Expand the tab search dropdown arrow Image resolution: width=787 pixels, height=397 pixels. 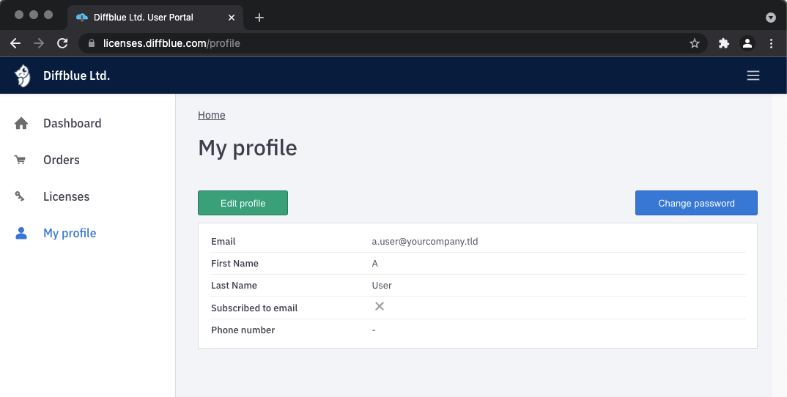770,18
